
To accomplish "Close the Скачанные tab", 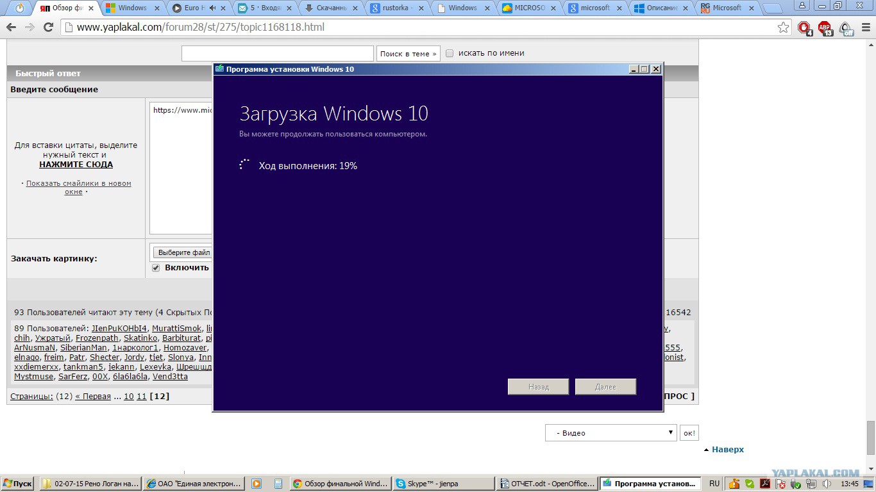I will (355, 8).
